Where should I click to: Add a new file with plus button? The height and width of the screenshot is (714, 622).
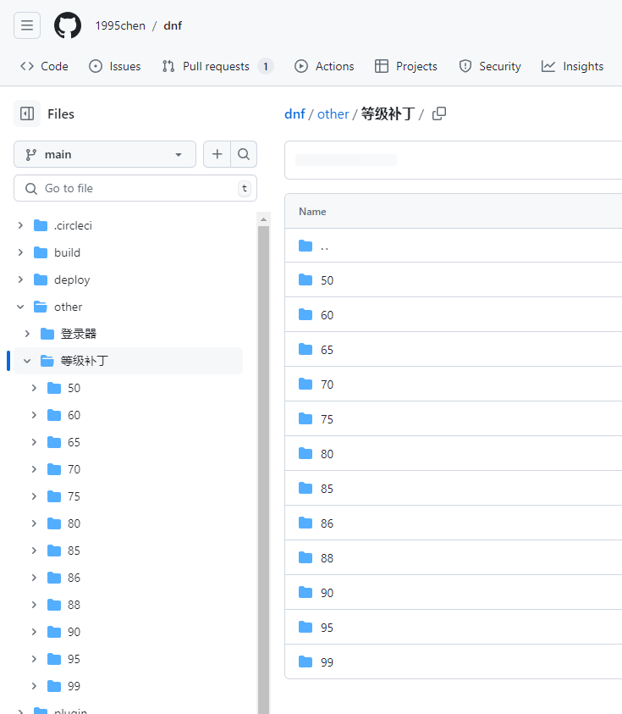tap(217, 154)
